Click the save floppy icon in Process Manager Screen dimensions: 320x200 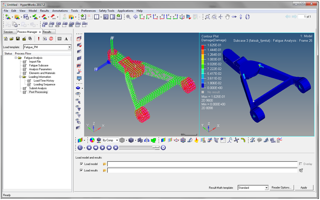tap(18, 39)
